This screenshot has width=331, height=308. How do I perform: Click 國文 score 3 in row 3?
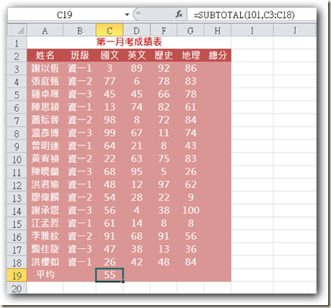pyautogui.click(x=109, y=68)
